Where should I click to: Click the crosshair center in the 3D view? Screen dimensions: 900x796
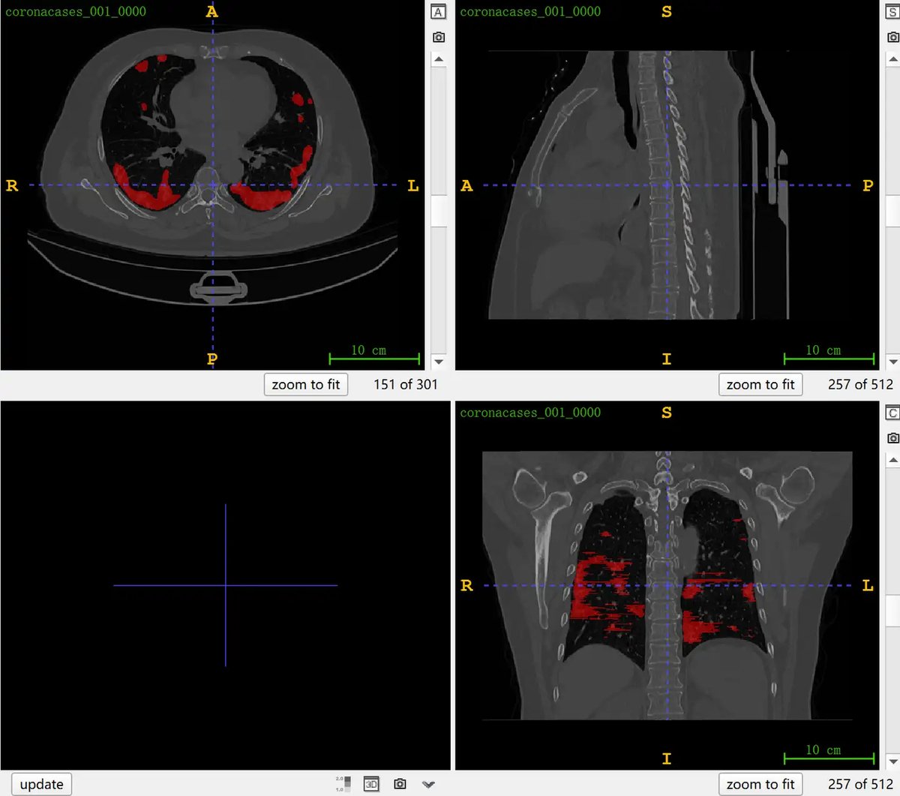pyautogui.click(x=226, y=585)
